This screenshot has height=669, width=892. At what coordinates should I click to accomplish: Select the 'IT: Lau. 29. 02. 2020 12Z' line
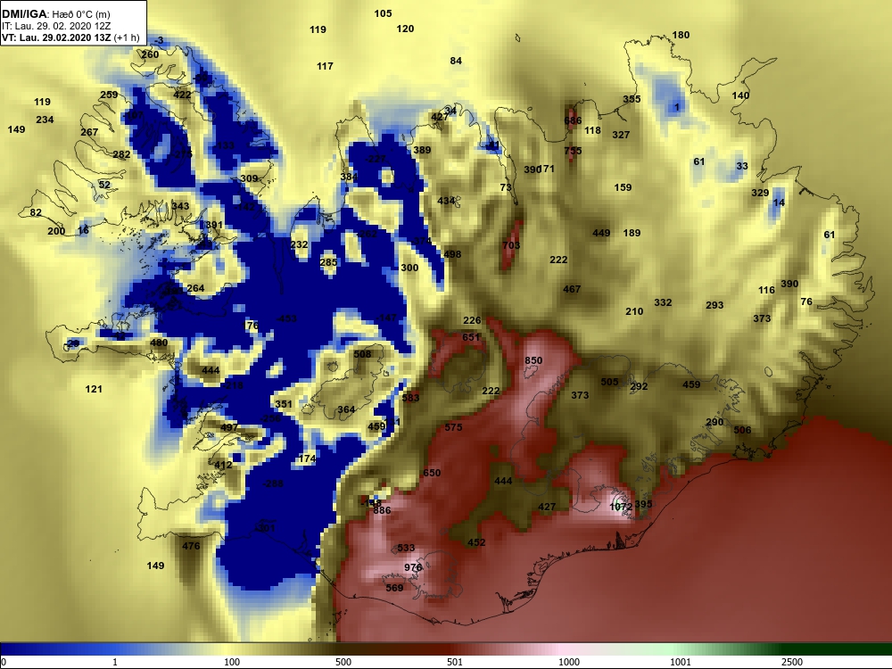[54, 26]
